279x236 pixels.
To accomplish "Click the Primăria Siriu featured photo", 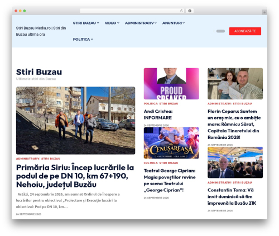I will click(x=75, y=121).
